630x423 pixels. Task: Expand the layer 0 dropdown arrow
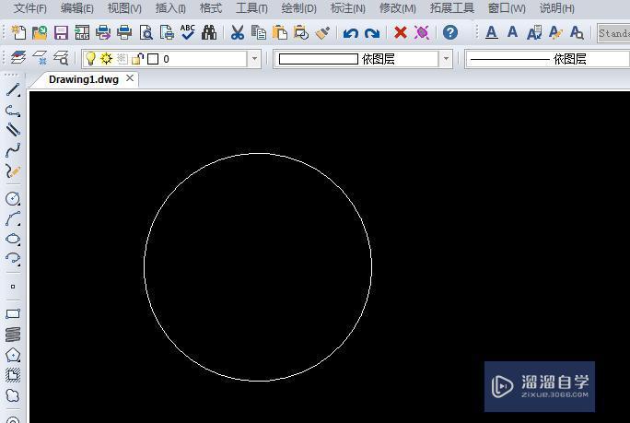pos(254,59)
